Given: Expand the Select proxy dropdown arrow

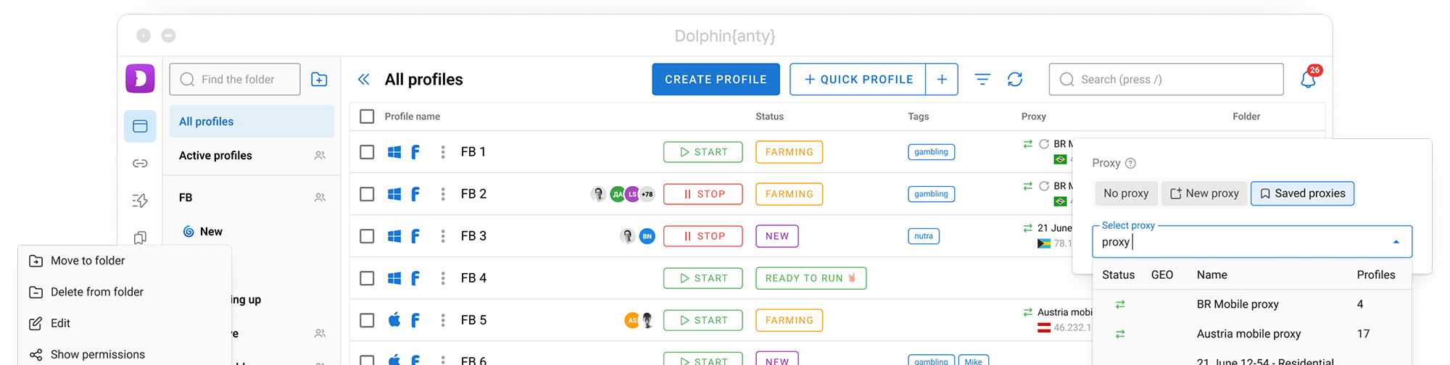Looking at the screenshot, I should point(1396,242).
